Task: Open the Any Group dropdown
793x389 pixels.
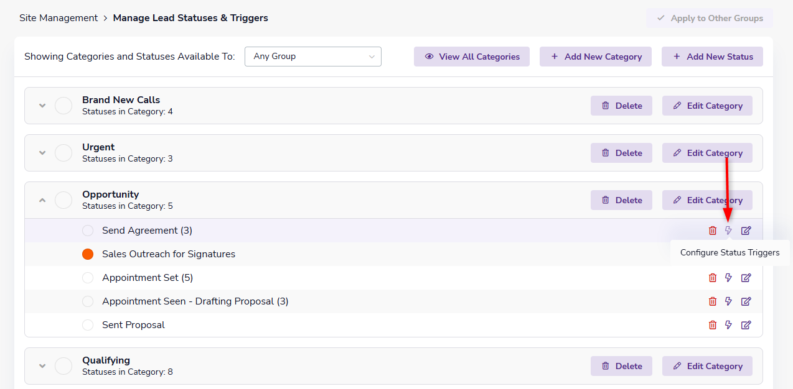Action: point(313,57)
